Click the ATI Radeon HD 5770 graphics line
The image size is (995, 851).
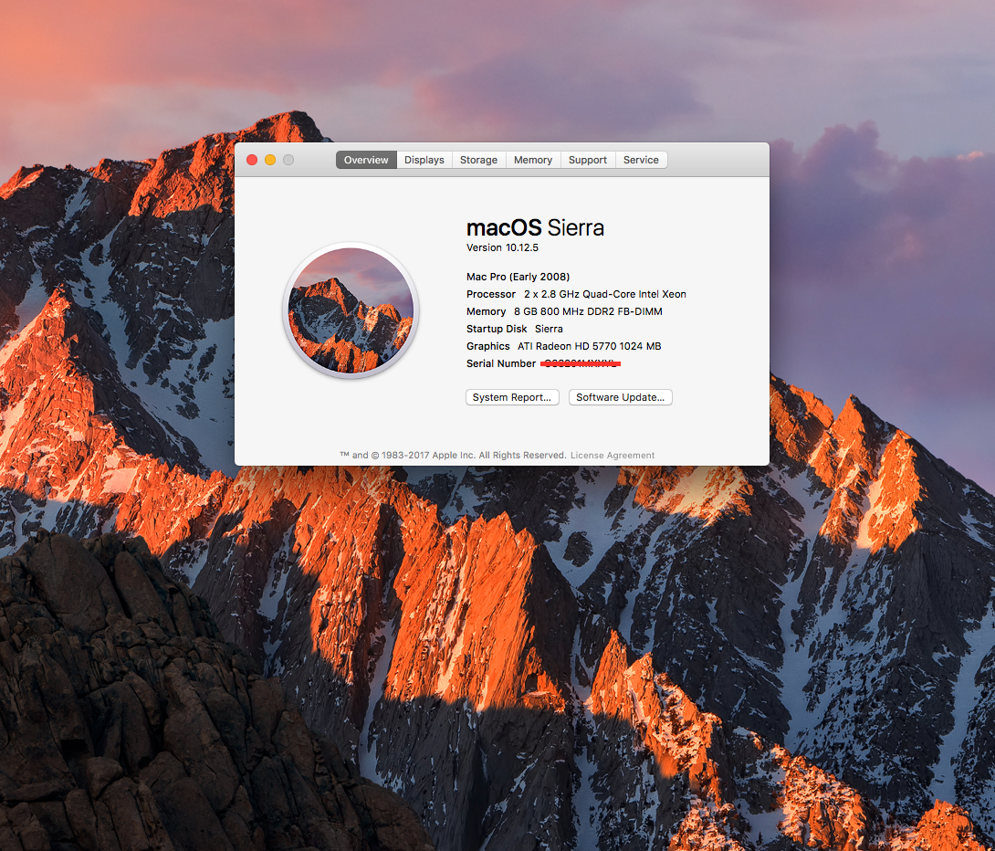click(563, 346)
